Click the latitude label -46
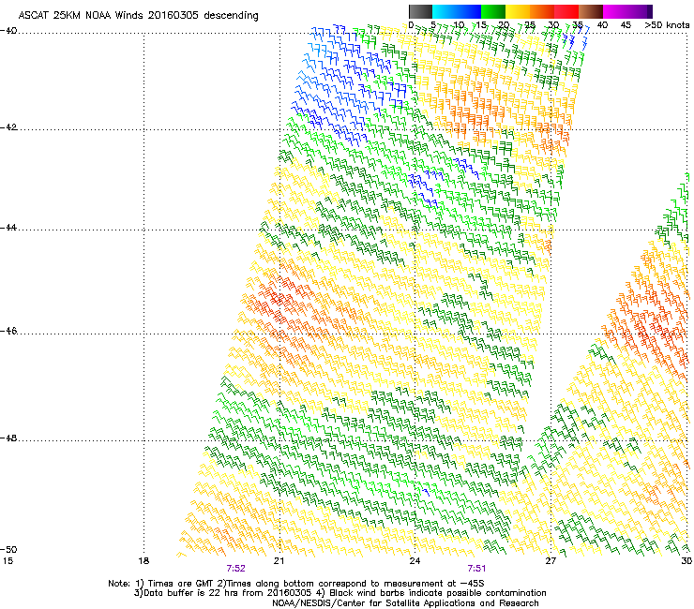The image size is (694, 609). [x=8, y=331]
